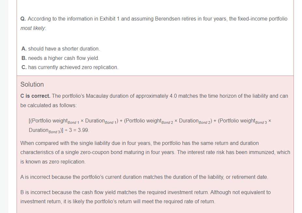
Task: Click the 'Portfolio weight Bond 1' formula term
Action: tap(53, 121)
